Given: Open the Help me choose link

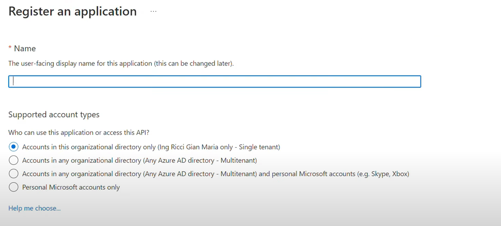Looking at the screenshot, I should click(34, 208).
